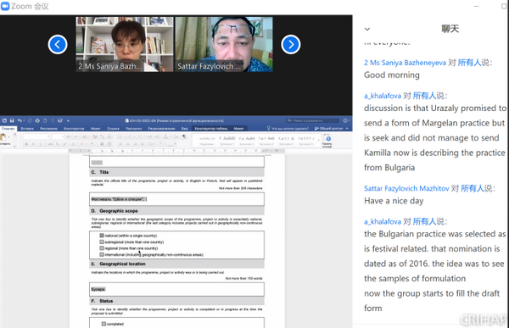This screenshot has width=509, height=328.
Task: Toggle paragraph marks pilcrow icon
Action: [x=184, y=136]
